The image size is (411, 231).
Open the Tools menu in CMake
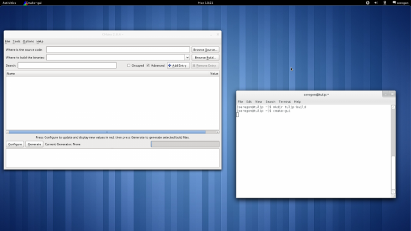[x=16, y=41]
